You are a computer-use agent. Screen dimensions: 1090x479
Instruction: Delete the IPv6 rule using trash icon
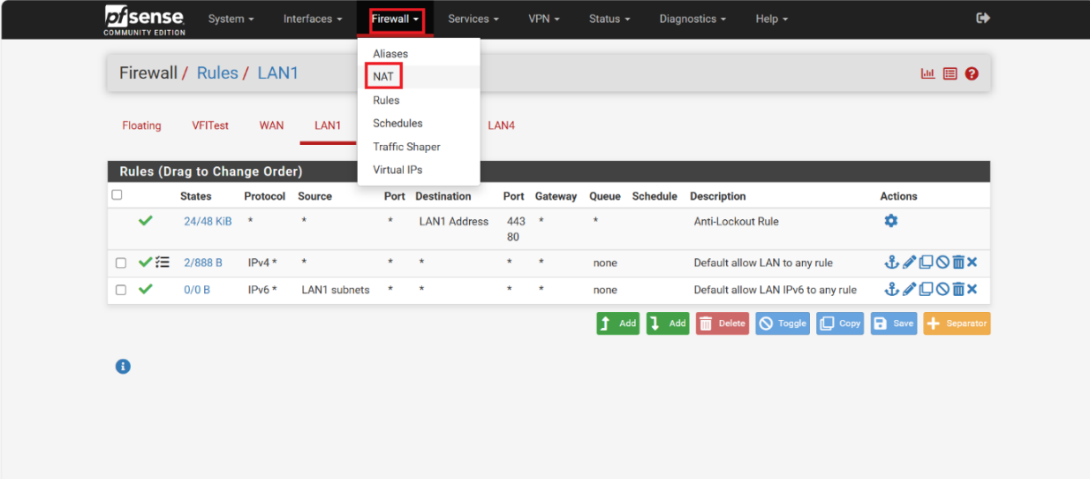[958, 289]
